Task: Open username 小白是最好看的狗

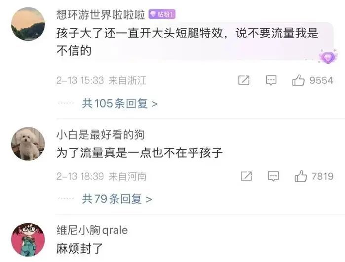Action: click(x=101, y=135)
